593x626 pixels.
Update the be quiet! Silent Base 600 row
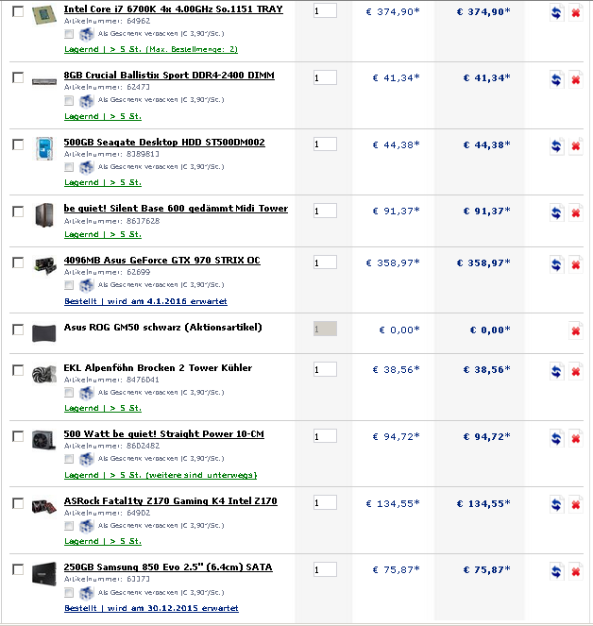click(x=557, y=212)
